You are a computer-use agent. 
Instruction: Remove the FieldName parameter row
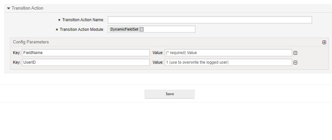pos(295,53)
